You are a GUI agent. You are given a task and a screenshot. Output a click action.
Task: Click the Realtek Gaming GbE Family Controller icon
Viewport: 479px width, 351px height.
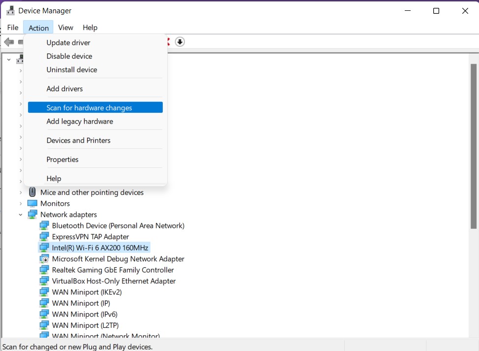click(x=44, y=270)
